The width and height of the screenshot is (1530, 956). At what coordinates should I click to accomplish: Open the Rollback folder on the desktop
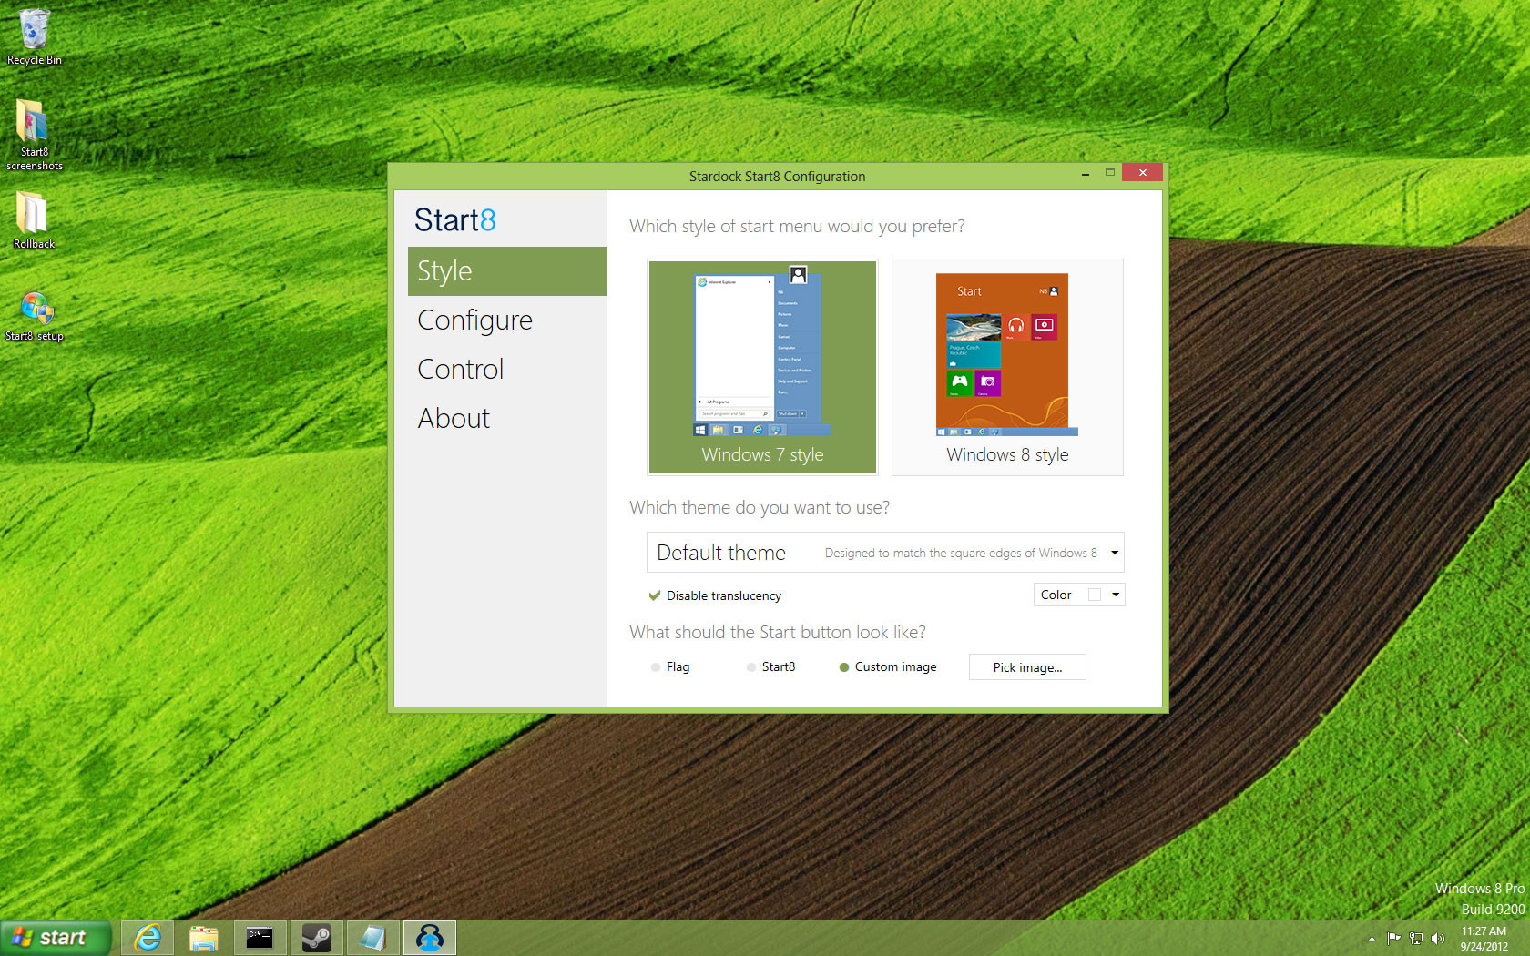pyautogui.click(x=34, y=219)
